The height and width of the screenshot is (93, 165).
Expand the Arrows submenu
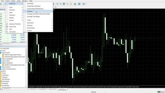point(14,20)
